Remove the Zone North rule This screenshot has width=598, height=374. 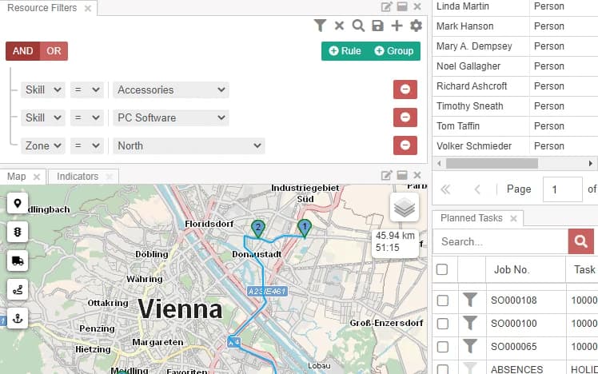[405, 145]
